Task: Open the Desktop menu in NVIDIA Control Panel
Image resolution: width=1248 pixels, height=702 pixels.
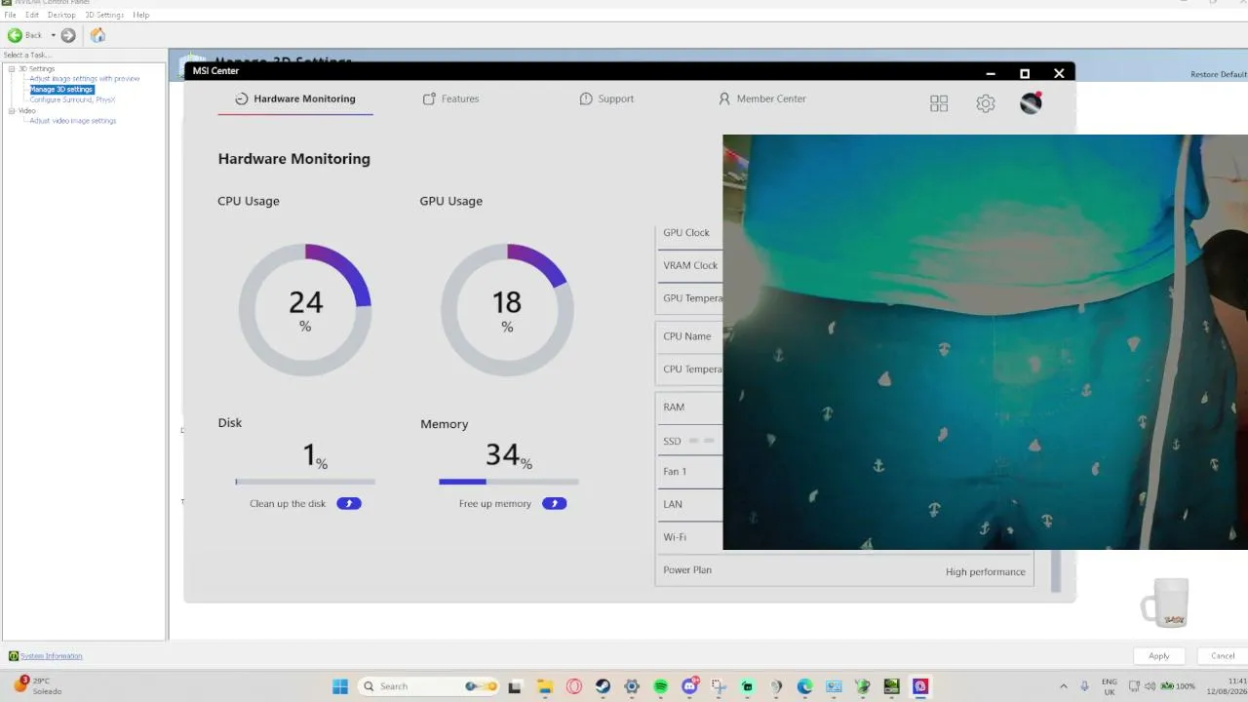Action: point(61,15)
